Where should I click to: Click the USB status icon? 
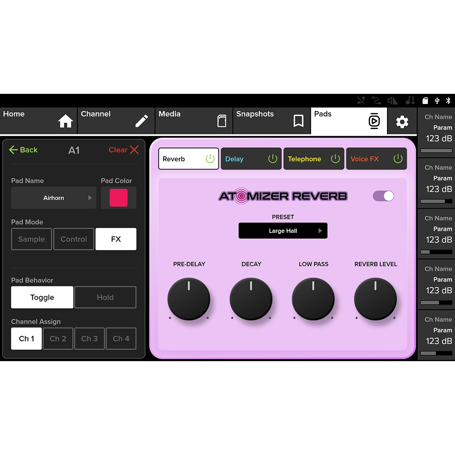coord(438,100)
